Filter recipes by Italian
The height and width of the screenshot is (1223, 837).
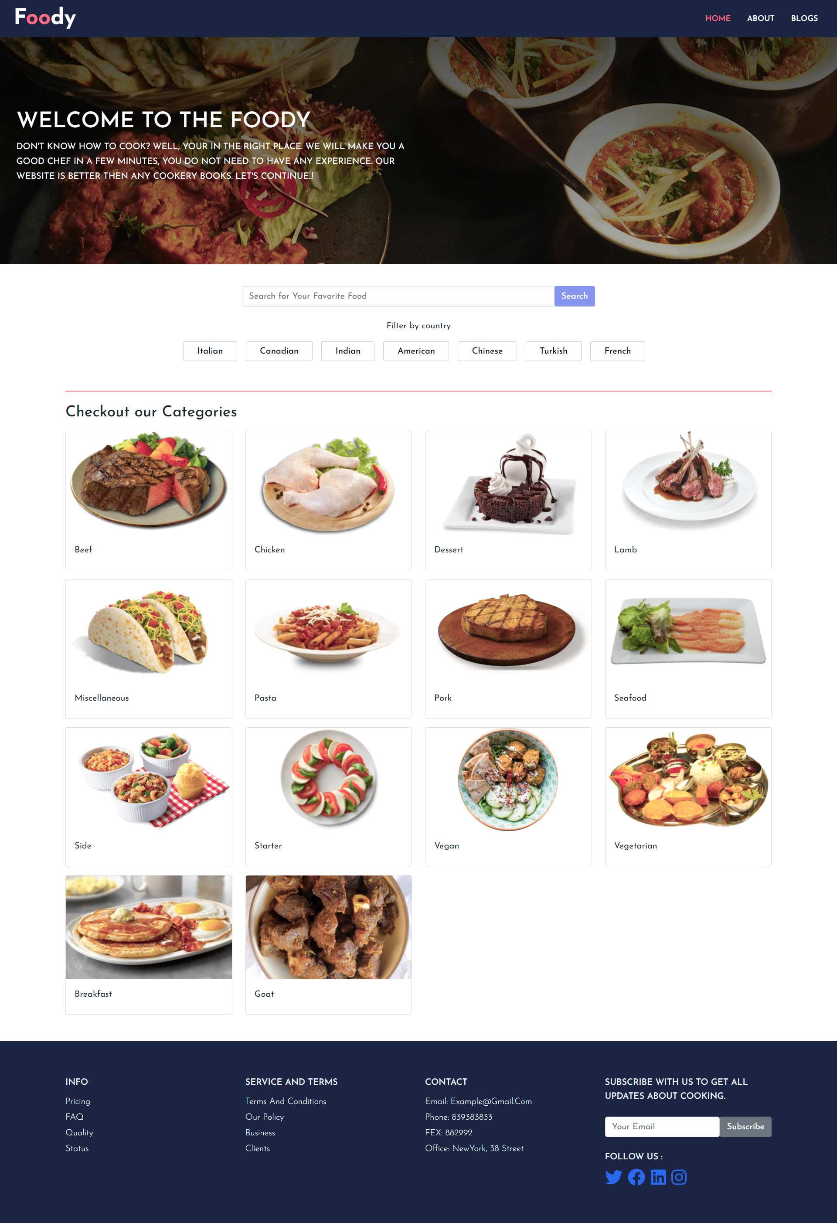[210, 351]
